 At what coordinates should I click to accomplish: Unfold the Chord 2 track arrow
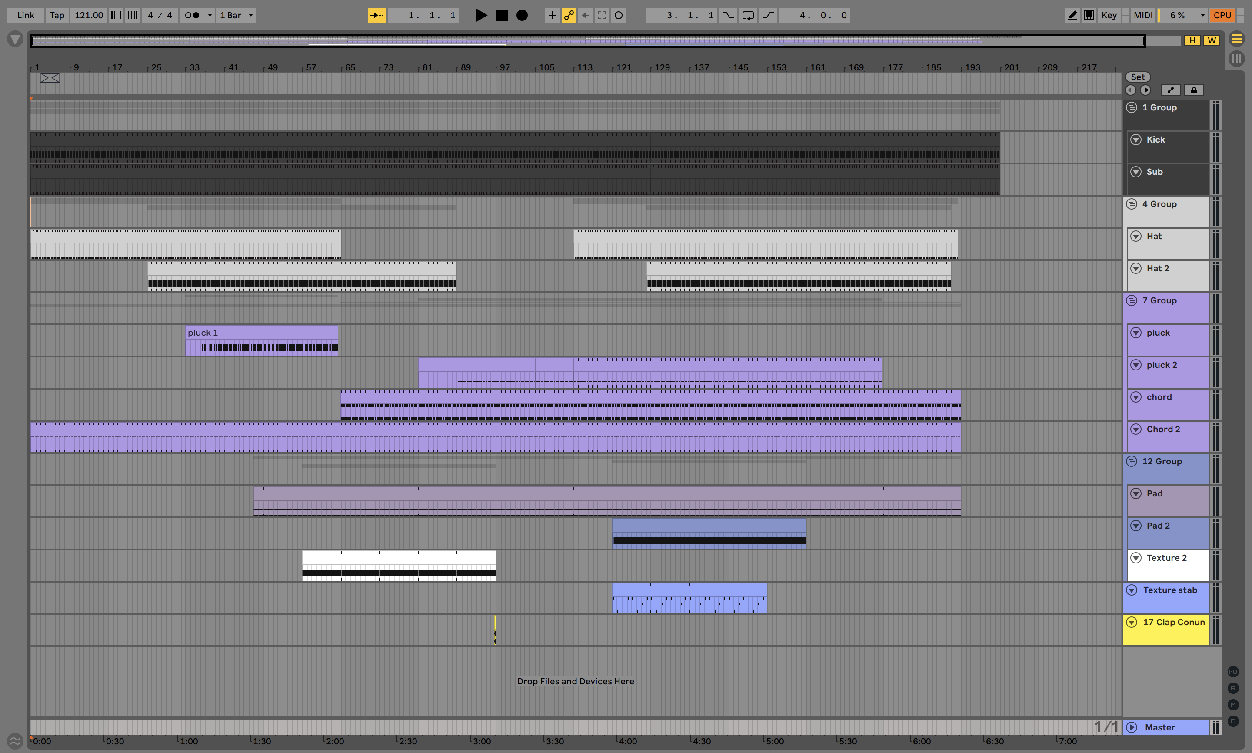coord(1136,429)
